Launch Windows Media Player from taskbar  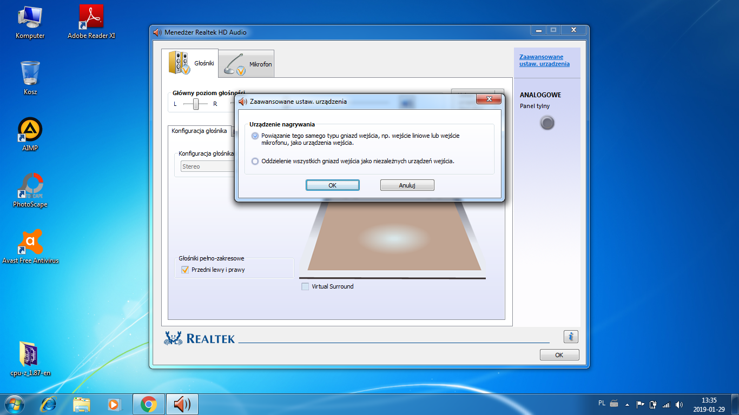pos(114,404)
